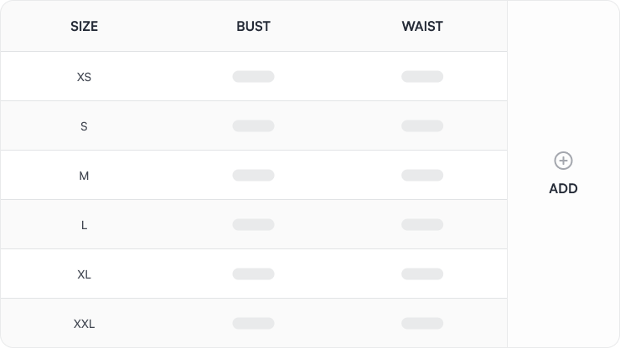The height and width of the screenshot is (348, 620).
Task: Select the BUST column header
Action: coord(254,27)
